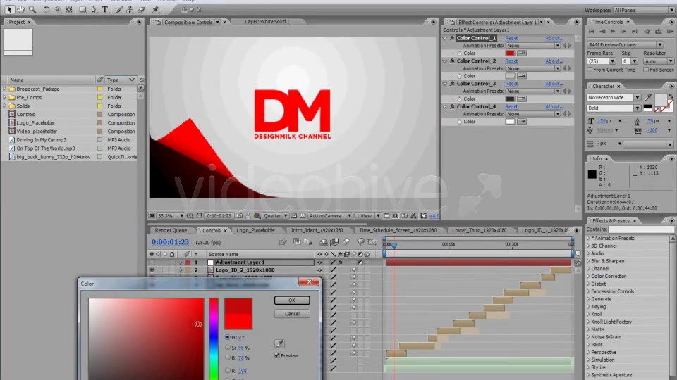
Task: Expand the Broadcast_Package folder
Action: 5,89
